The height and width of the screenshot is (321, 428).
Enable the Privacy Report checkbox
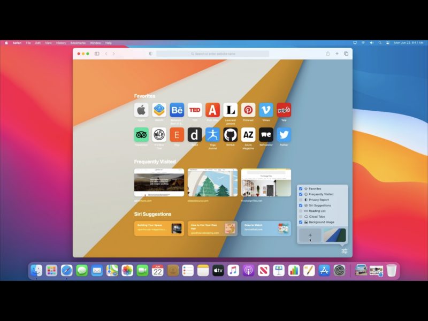[x=301, y=200]
